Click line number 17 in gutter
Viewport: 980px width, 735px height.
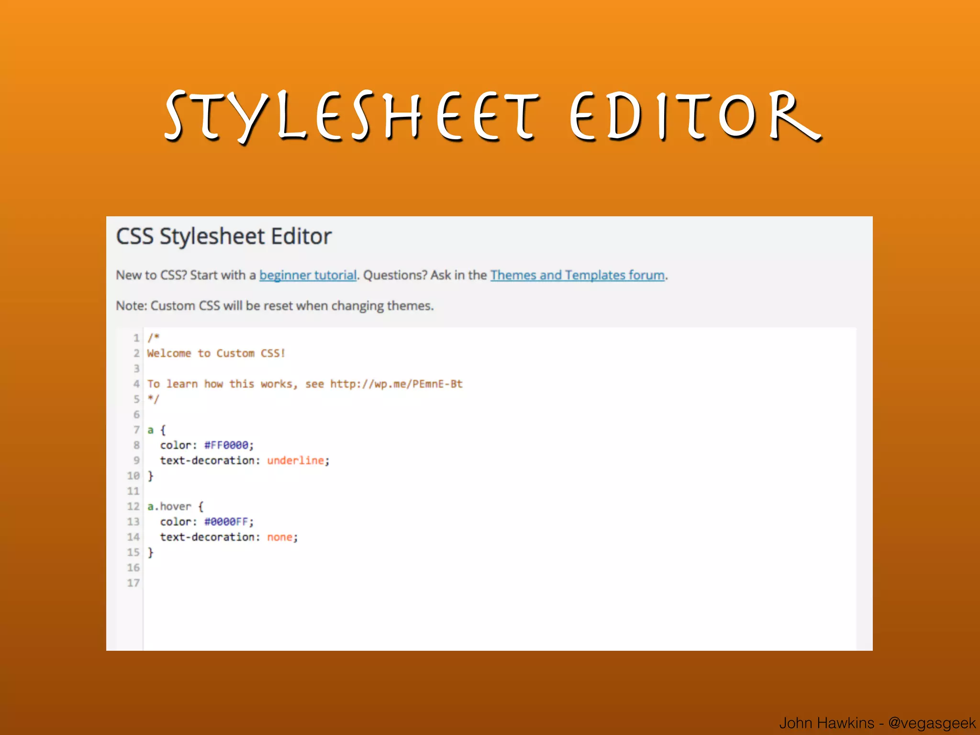(133, 583)
